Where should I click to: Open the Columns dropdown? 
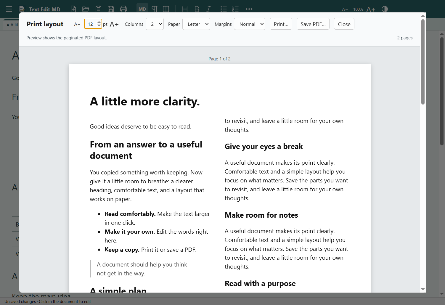(155, 24)
